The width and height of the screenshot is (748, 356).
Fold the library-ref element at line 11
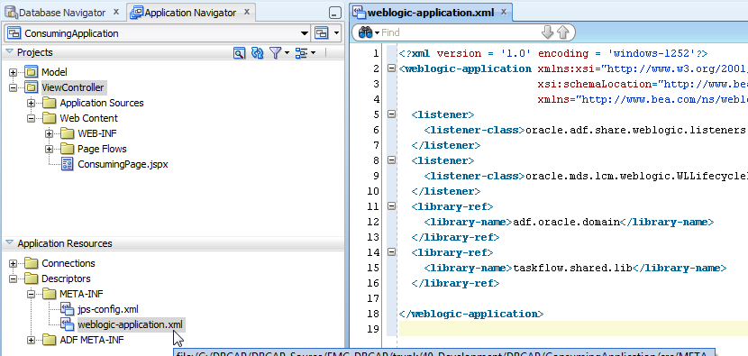391,206
